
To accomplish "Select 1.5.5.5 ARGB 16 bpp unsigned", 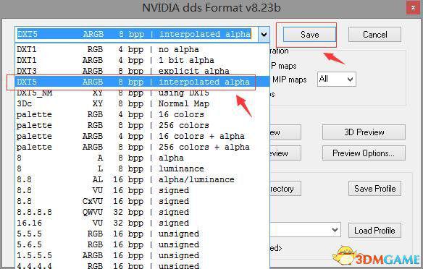I will [143, 255].
